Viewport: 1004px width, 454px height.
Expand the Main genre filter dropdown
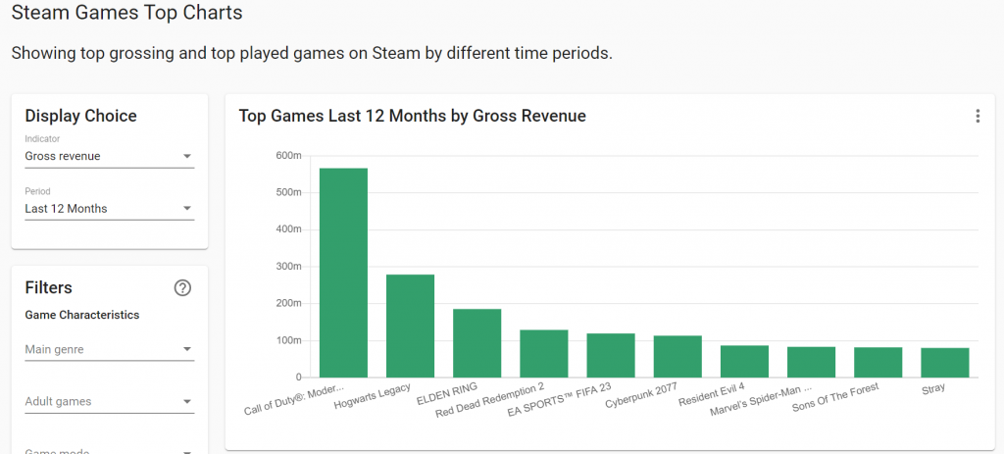(110, 350)
